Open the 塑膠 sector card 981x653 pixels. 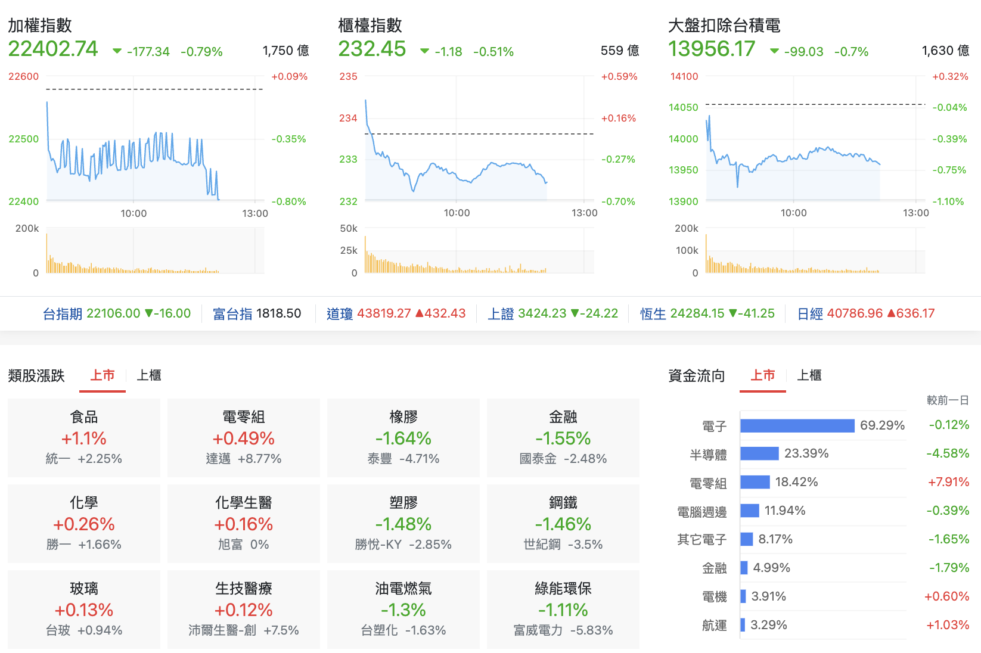coord(403,524)
